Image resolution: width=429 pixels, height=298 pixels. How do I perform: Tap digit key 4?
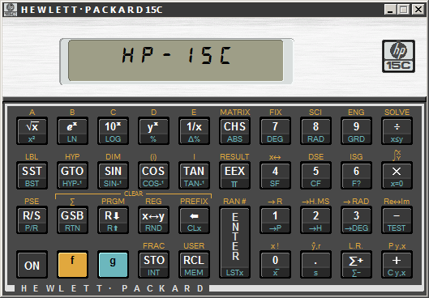[275, 176]
